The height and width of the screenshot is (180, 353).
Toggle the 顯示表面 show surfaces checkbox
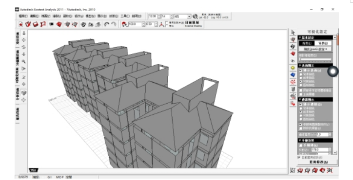[x=300, y=71]
